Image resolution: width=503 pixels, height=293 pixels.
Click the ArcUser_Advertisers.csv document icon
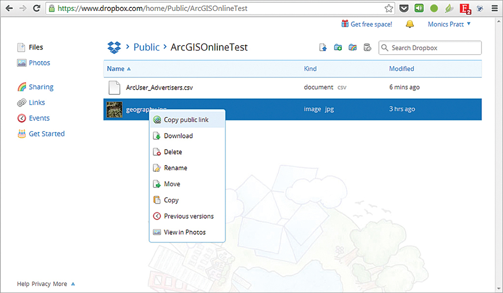coord(114,88)
